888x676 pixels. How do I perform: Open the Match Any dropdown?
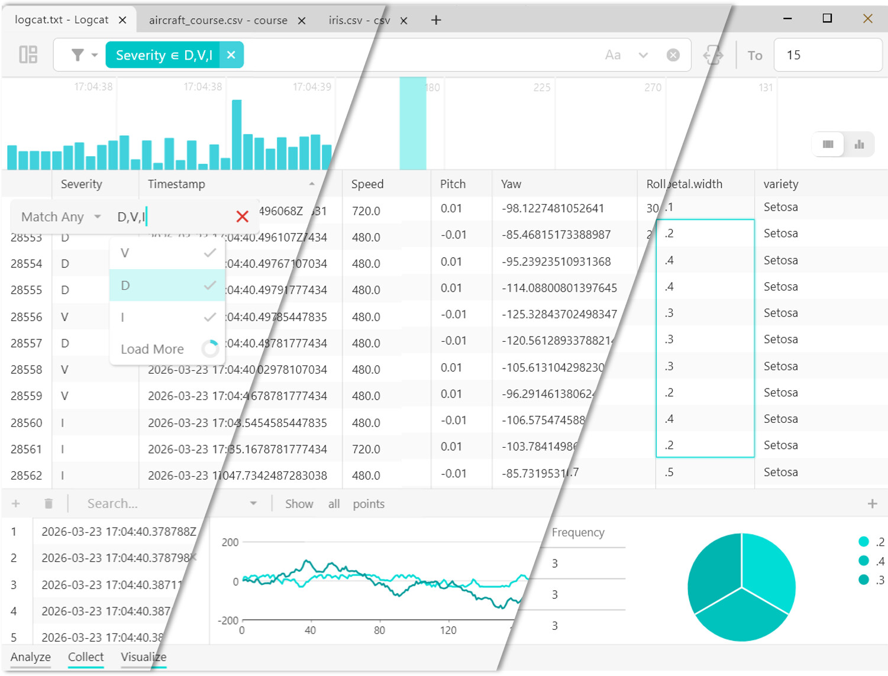[x=62, y=217]
